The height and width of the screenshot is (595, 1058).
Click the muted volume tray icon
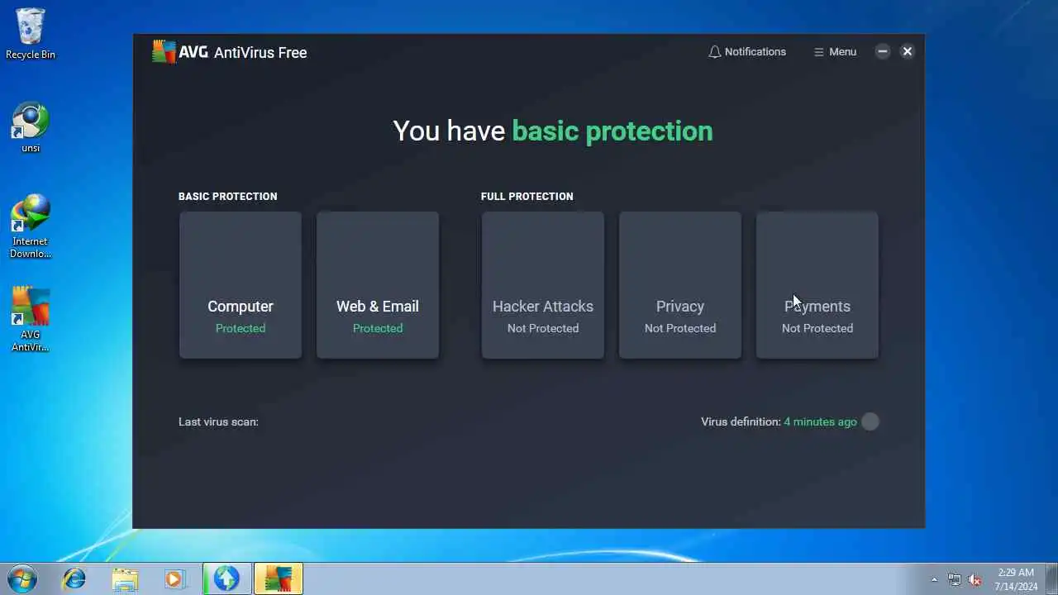click(975, 579)
